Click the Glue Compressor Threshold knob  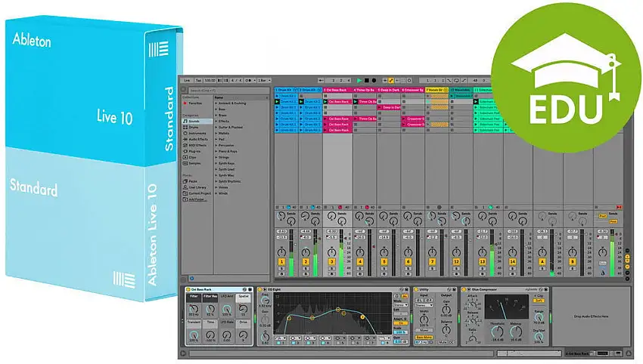(x=497, y=332)
